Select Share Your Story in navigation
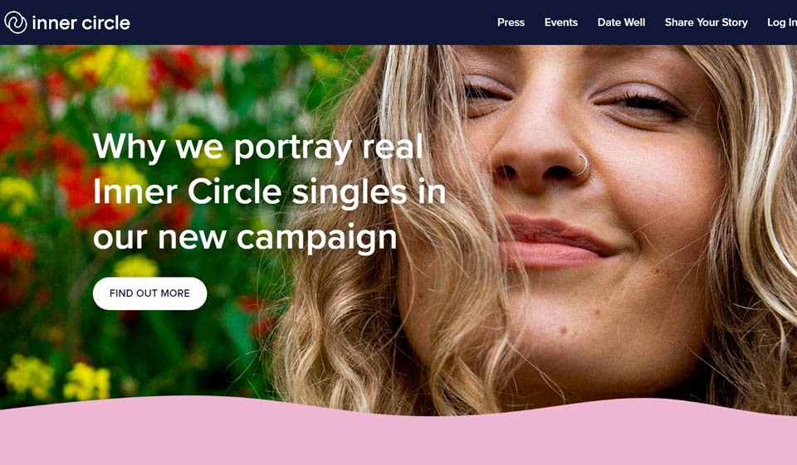Screen dimensions: 797x465 (706, 22)
